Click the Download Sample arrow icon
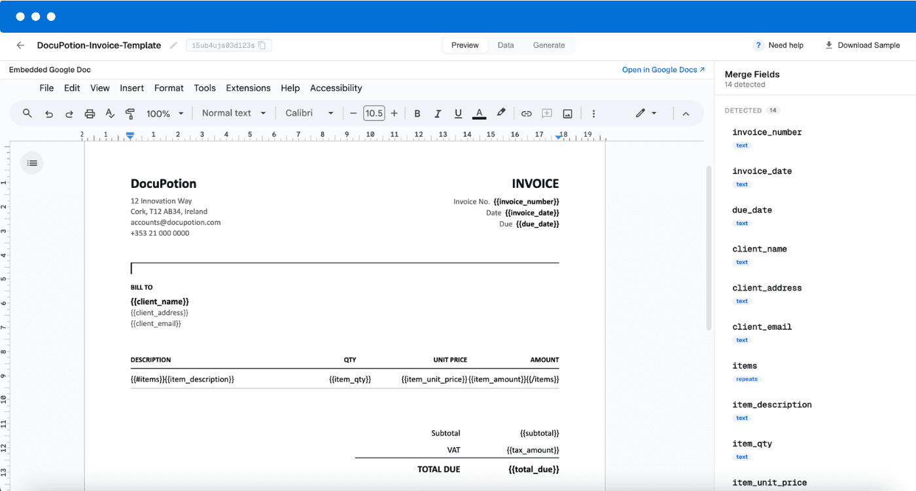The height and width of the screenshot is (491, 916). point(829,45)
